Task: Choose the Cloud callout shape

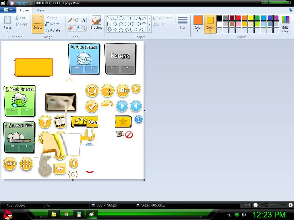Action: point(144,30)
